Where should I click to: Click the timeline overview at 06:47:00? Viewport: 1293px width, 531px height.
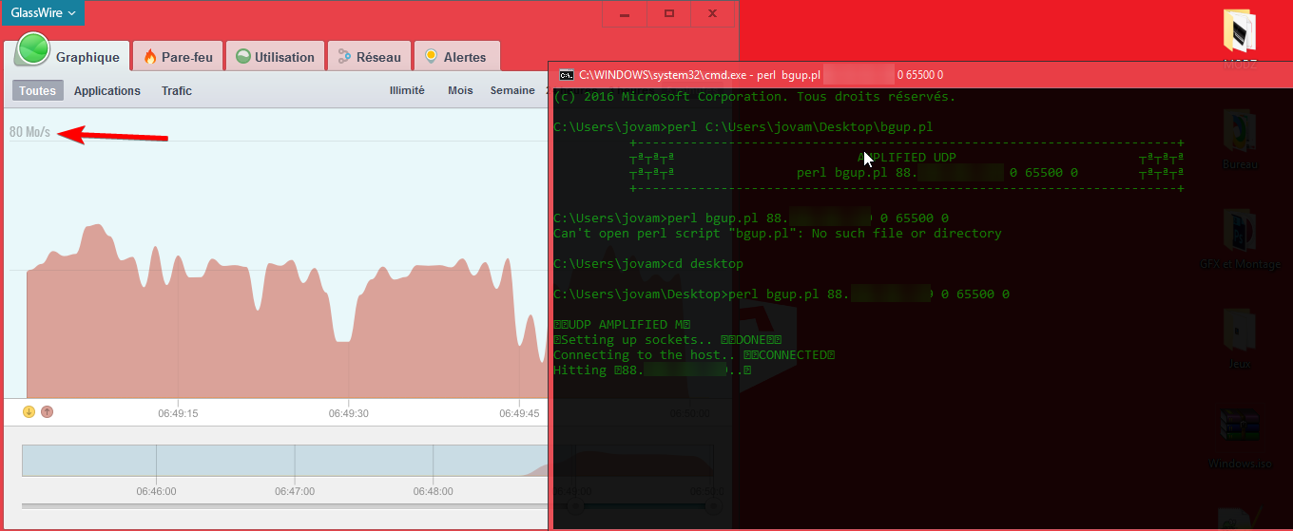(294, 461)
